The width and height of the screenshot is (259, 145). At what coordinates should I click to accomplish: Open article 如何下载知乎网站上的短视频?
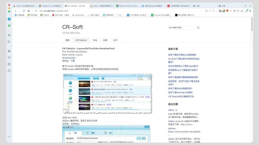[182, 55]
